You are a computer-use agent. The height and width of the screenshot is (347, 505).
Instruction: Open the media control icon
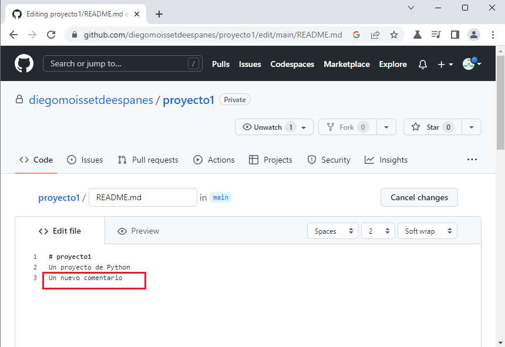pyautogui.click(x=436, y=35)
